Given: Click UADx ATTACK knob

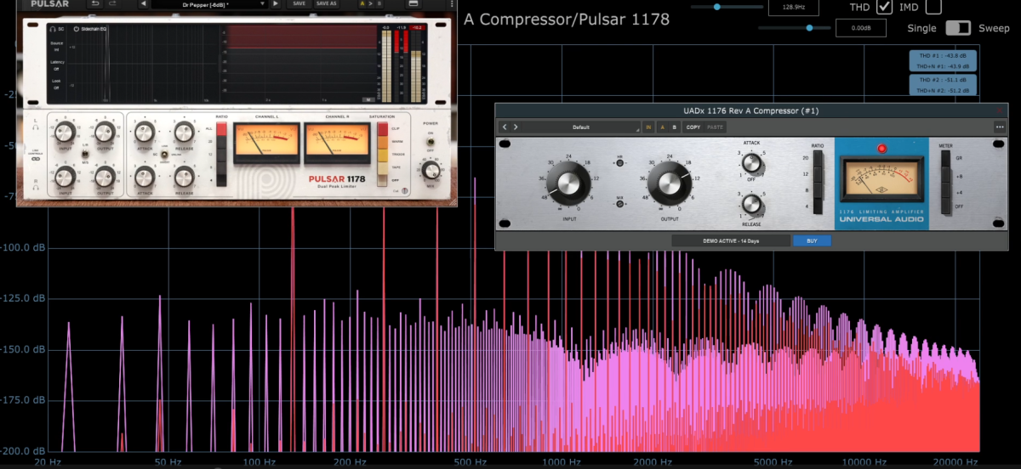Looking at the screenshot, I should click(x=750, y=163).
